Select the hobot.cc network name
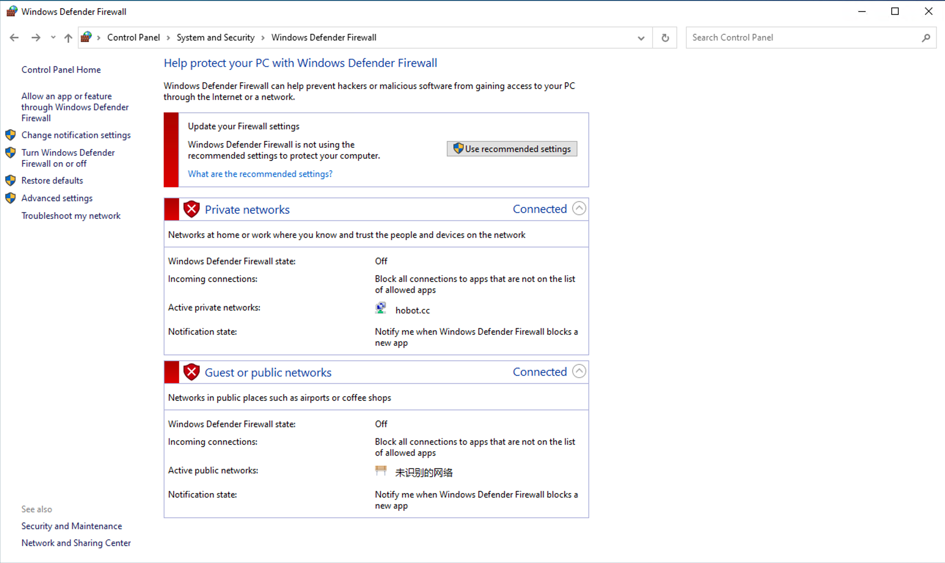945x563 pixels. click(413, 310)
